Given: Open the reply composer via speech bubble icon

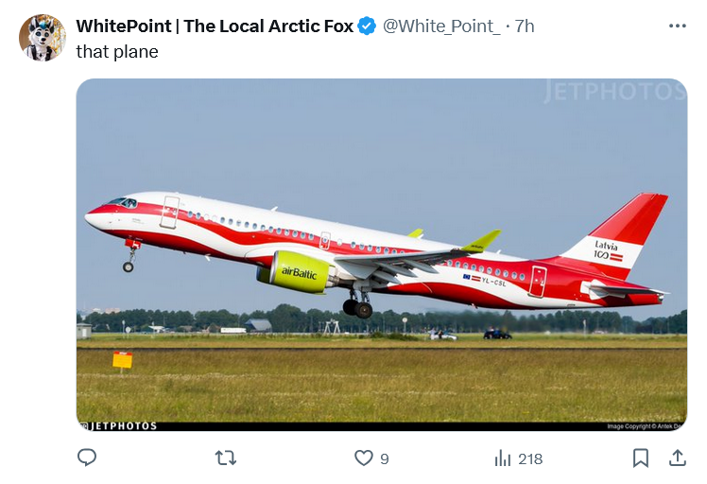Looking at the screenshot, I should click(x=87, y=458).
